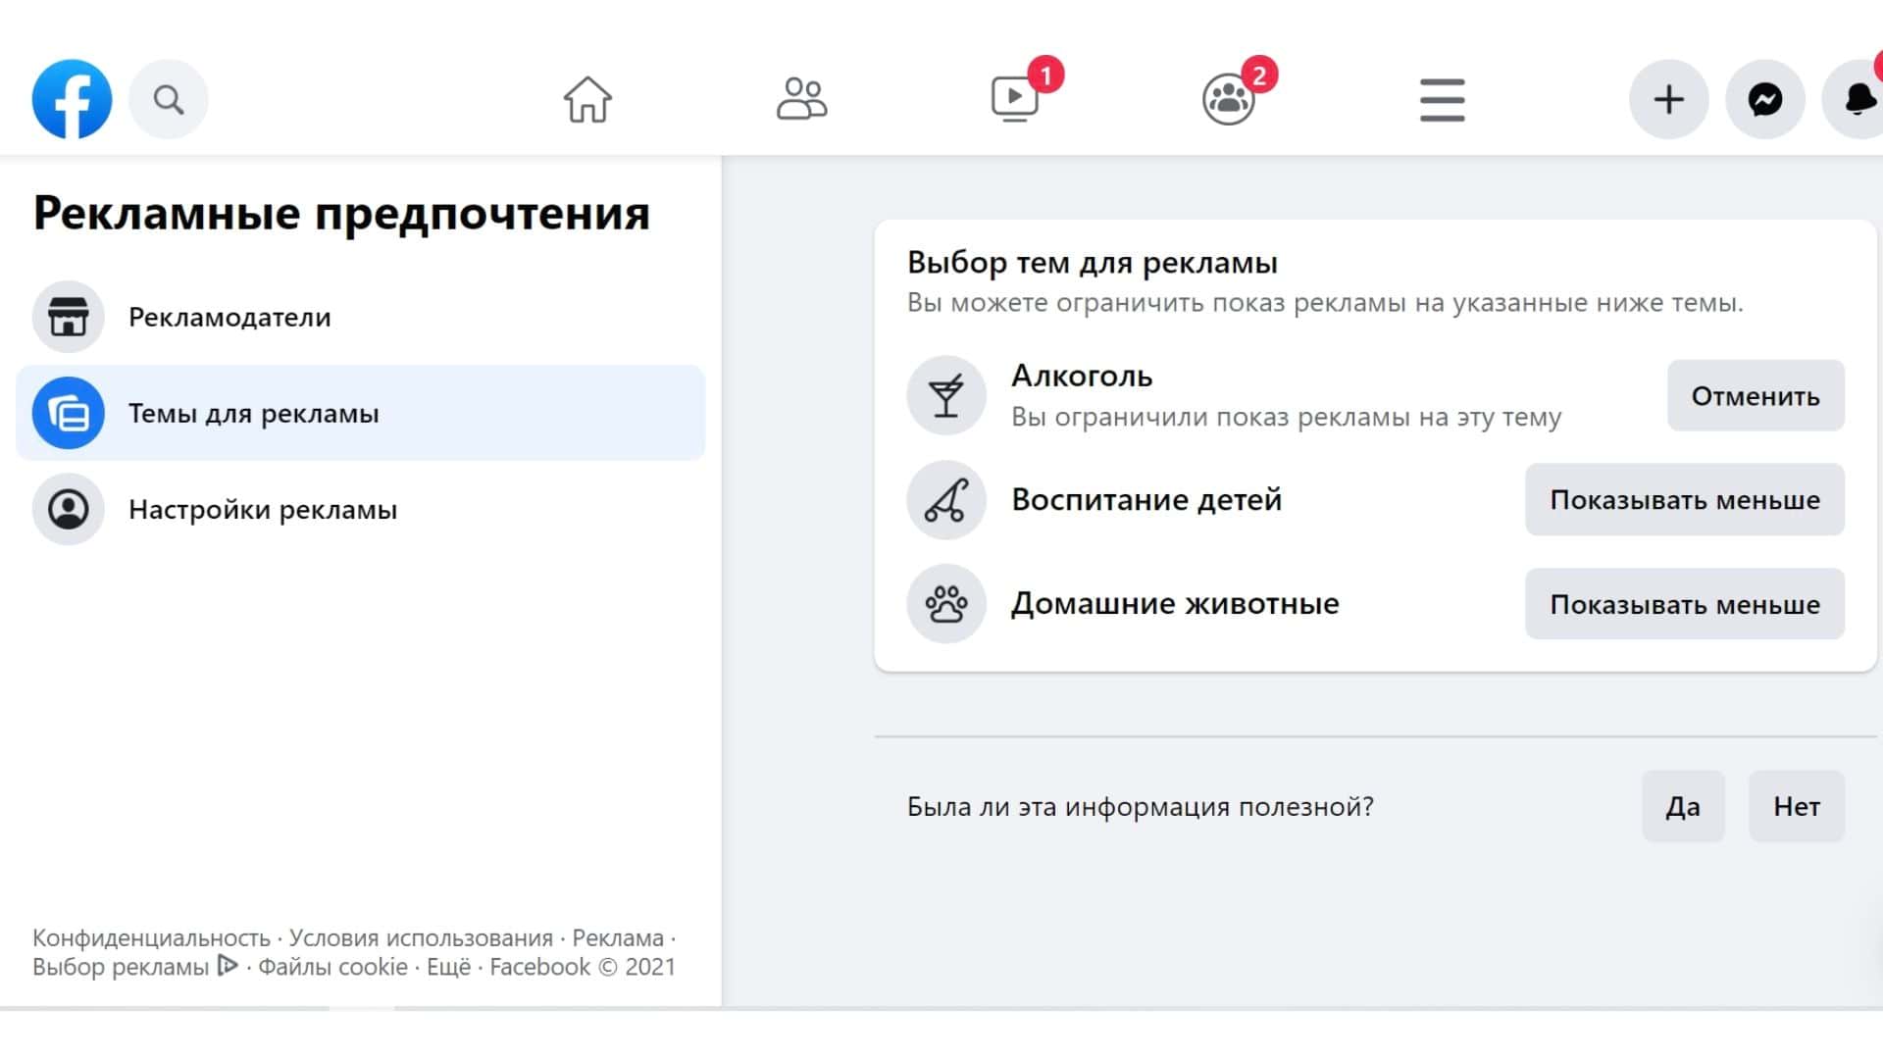Image resolution: width=1883 pixels, height=1059 pixels.
Task: Click the Facebook home icon
Action: point(588,98)
